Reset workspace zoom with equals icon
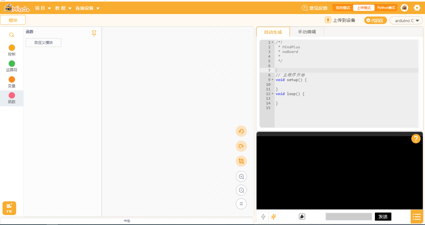The height and width of the screenshot is (225, 425). 241,204
